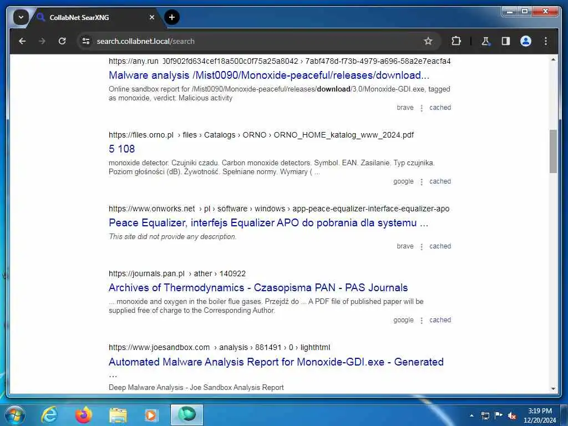This screenshot has width=568, height=426.
Task: Reload the current search page
Action: 62,41
